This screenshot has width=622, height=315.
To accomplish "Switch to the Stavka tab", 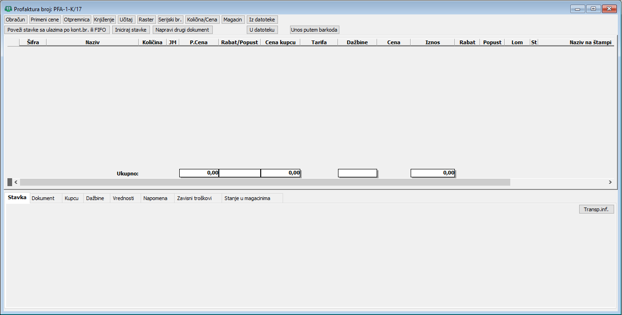I will (x=17, y=198).
